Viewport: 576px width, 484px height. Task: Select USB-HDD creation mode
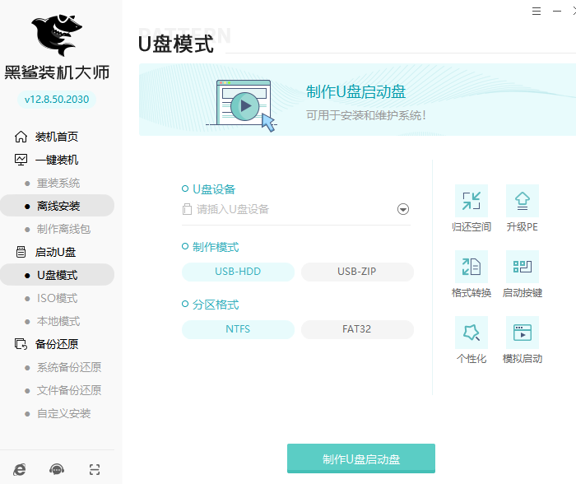[x=238, y=272]
